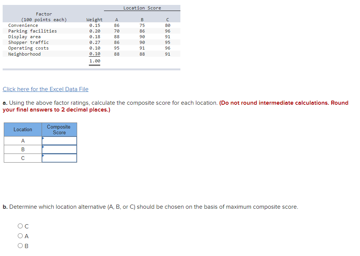Click the score 95 under column A
The width and height of the screenshot is (360, 256).
pyautogui.click(x=116, y=48)
